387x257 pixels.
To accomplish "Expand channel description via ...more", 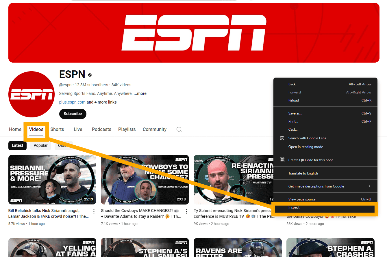I will tap(140, 93).
